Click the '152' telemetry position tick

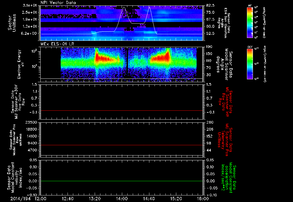[209, 136]
